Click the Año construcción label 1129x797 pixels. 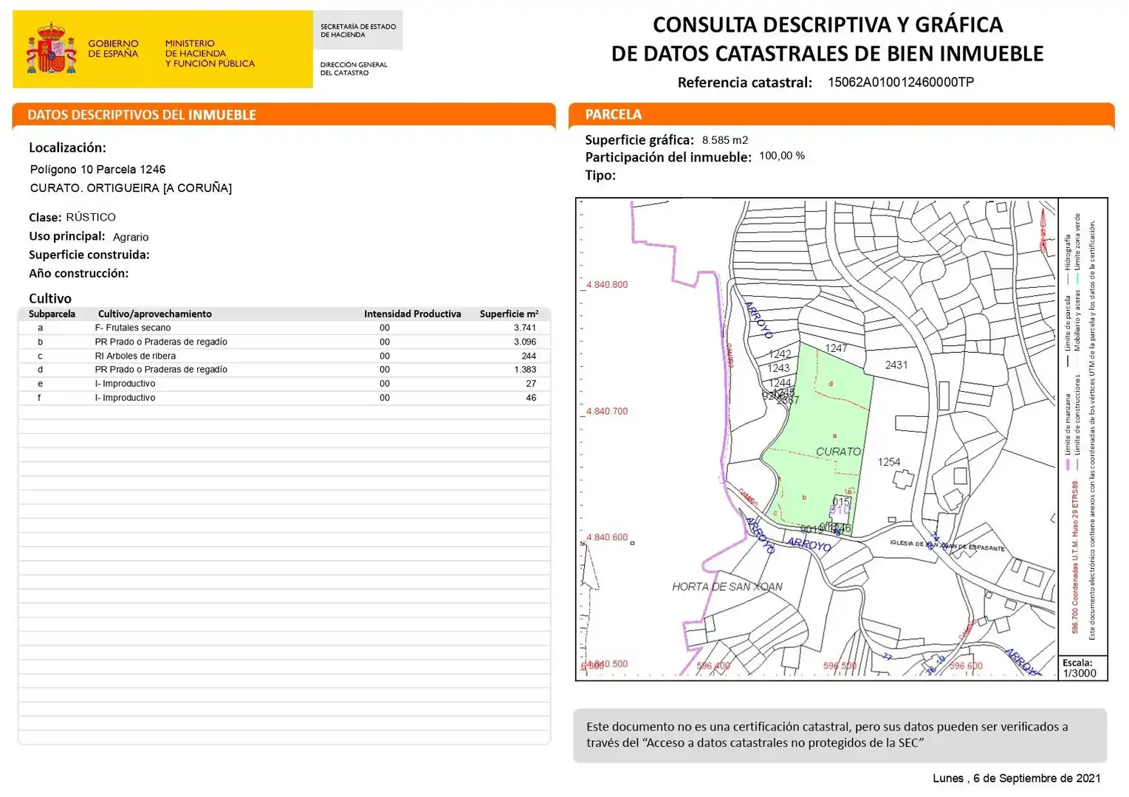[78, 273]
